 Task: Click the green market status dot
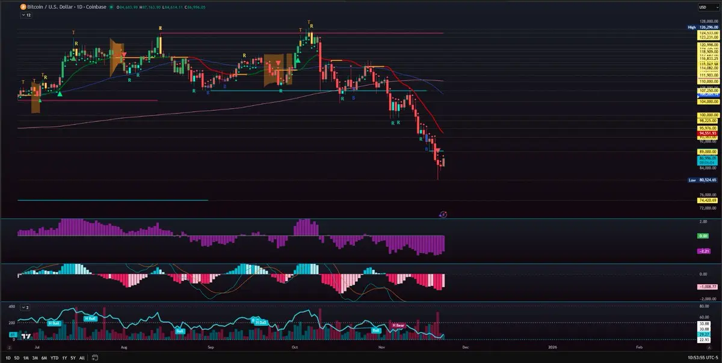point(111,7)
